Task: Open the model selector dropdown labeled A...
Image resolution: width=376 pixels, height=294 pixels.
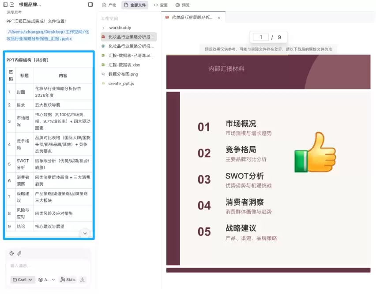Action: pos(47,279)
